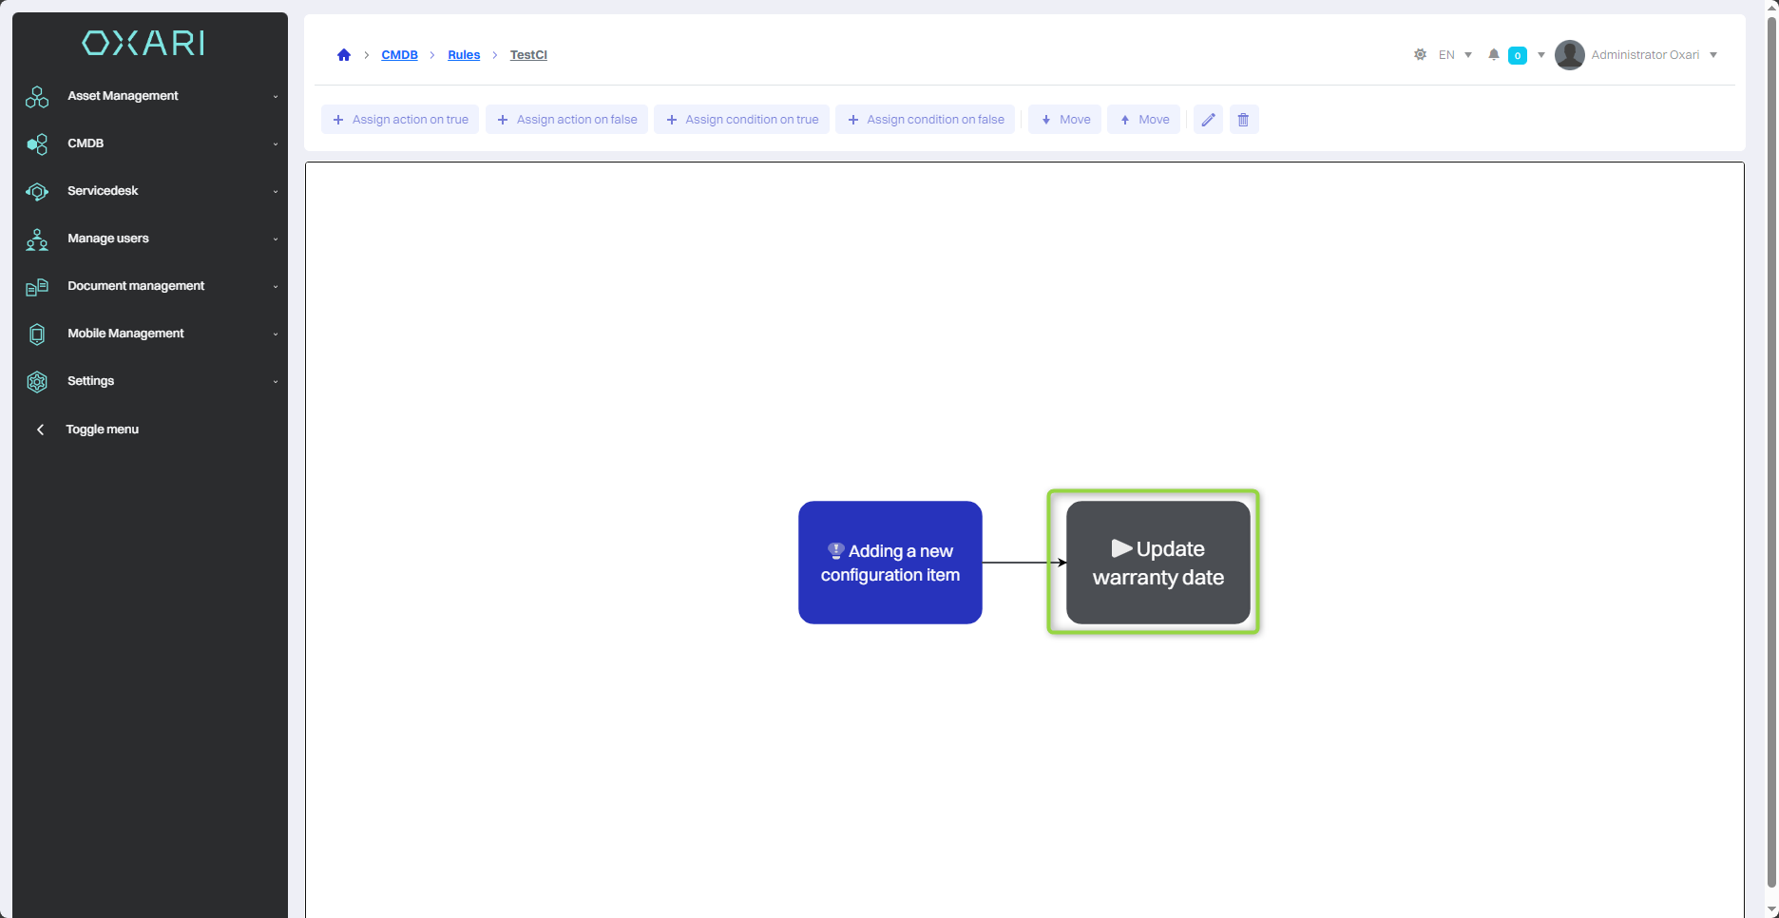Click Assign action on true button
1779x918 pixels.
(400, 120)
